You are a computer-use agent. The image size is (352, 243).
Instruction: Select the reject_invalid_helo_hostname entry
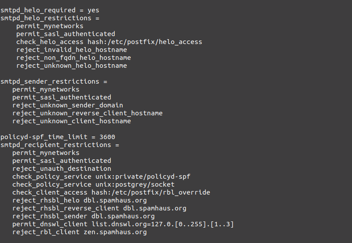pyautogui.click(x=72, y=50)
